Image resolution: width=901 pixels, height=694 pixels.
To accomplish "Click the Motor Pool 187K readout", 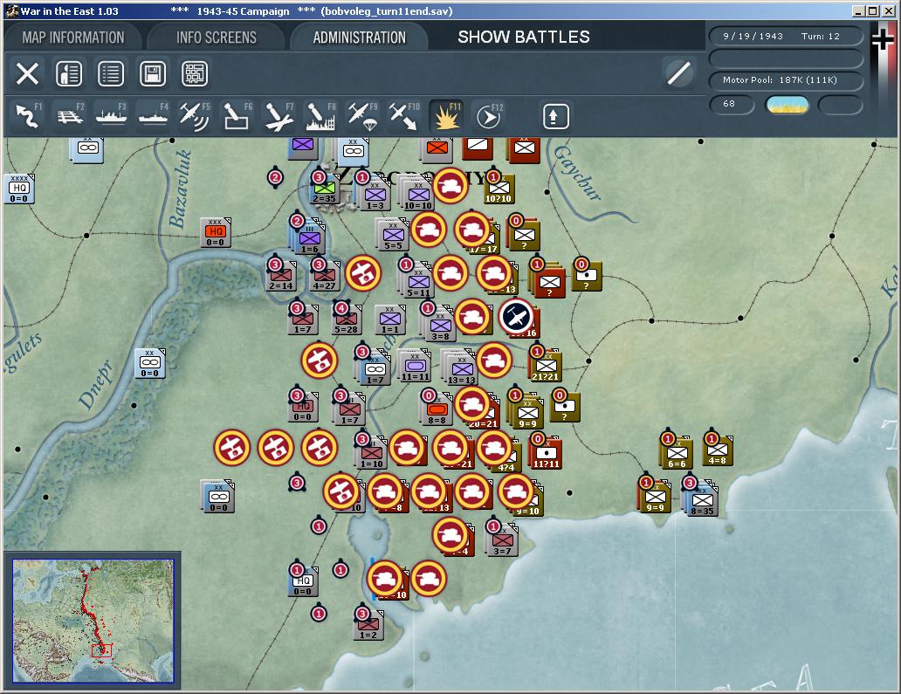I will click(x=786, y=79).
